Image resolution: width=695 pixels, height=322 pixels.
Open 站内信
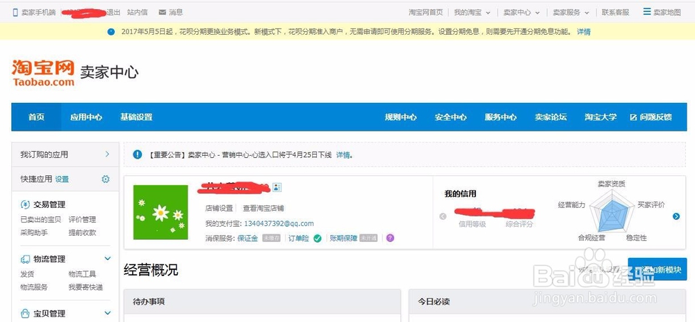pyautogui.click(x=137, y=13)
